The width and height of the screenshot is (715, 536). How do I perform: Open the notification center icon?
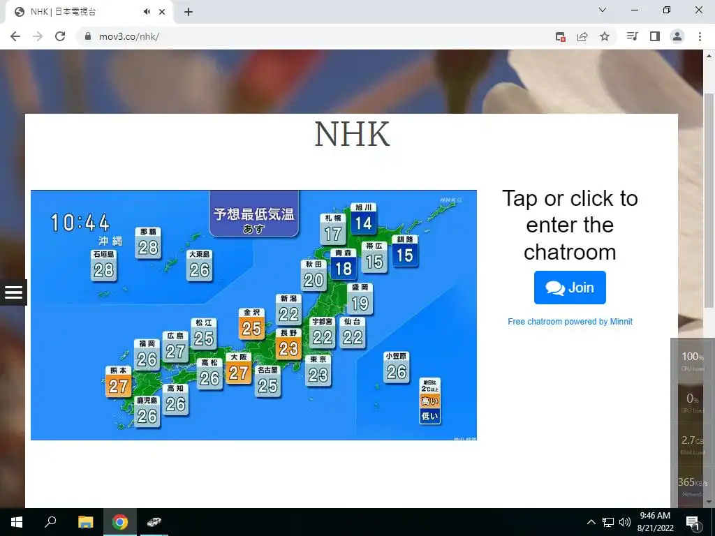click(693, 522)
